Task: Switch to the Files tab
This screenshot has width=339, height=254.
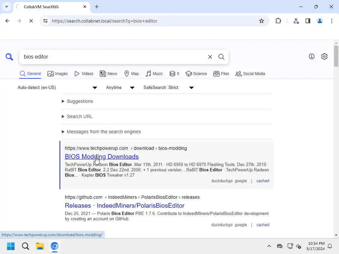Action: pyautogui.click(x=221, y=74)
